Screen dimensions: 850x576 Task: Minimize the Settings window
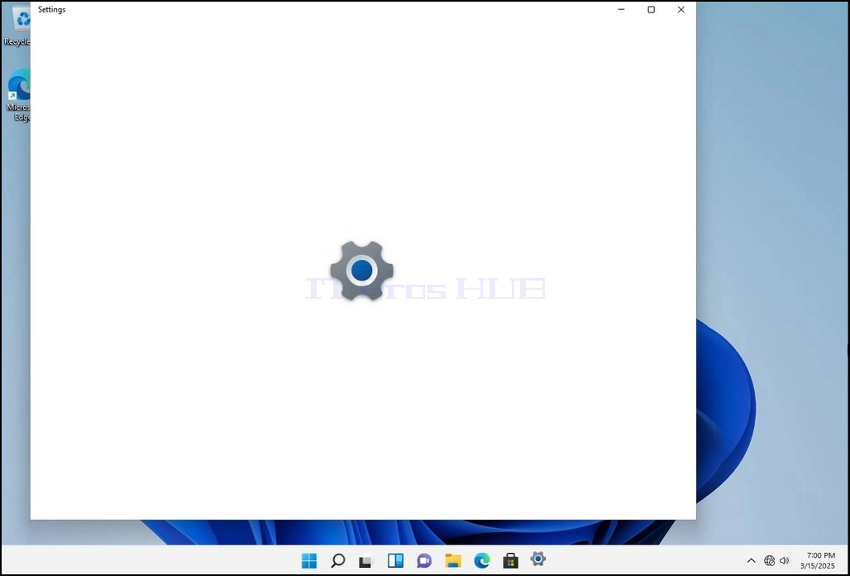(x=621, y=9)
